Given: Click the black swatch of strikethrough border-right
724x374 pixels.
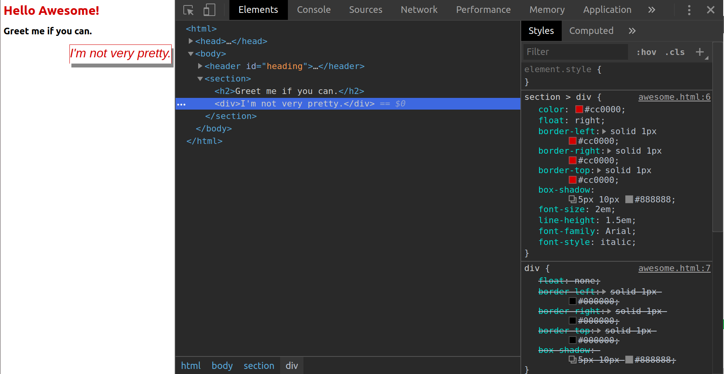Looking at the screenshot, I should tap(573, 321).
